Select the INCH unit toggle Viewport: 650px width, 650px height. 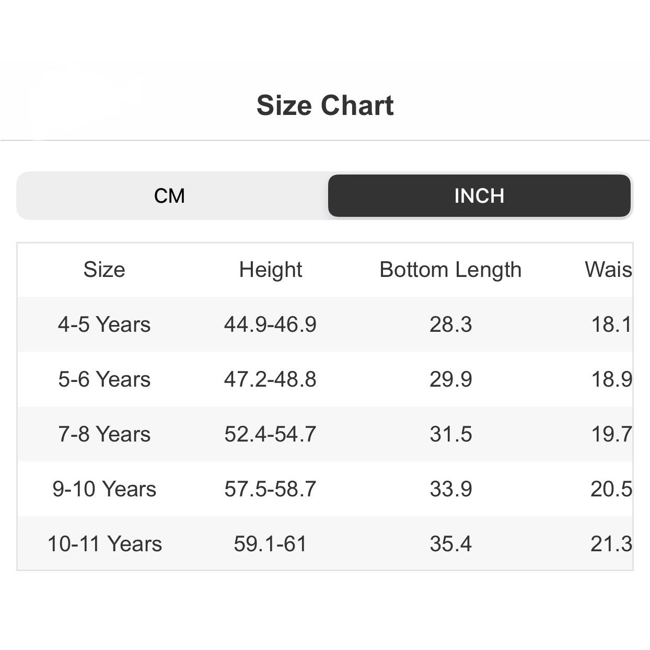coord(479,196)
